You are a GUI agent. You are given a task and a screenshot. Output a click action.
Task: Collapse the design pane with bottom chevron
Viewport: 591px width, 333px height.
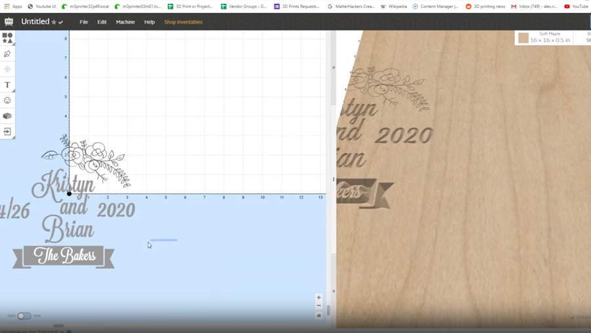(x=333, y=291)
